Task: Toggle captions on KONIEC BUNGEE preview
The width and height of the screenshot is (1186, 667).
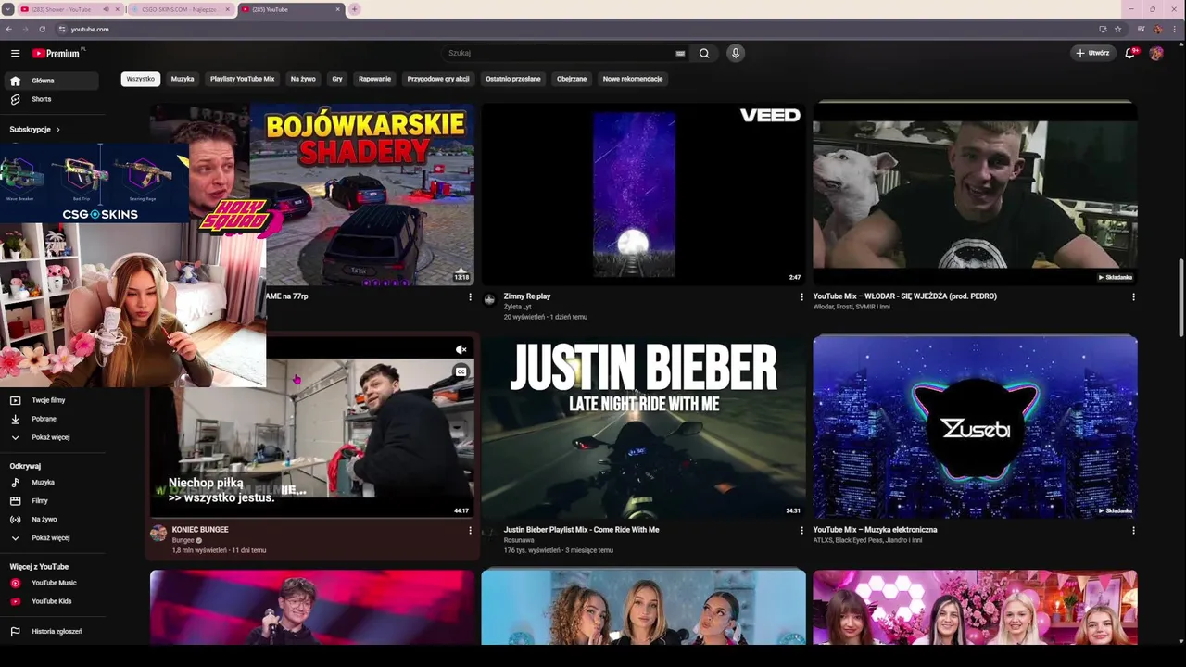Action: coord(461,371)
